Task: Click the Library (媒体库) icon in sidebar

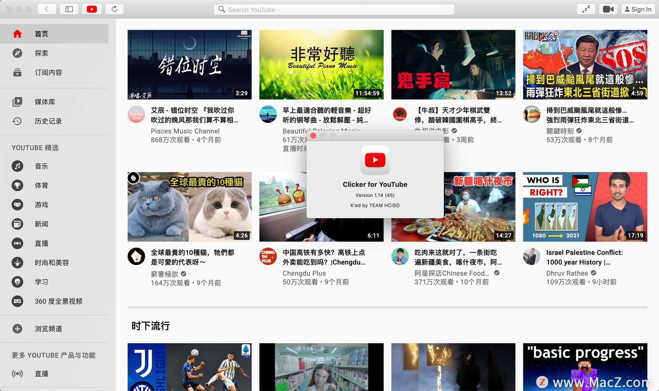Action: 17,101
